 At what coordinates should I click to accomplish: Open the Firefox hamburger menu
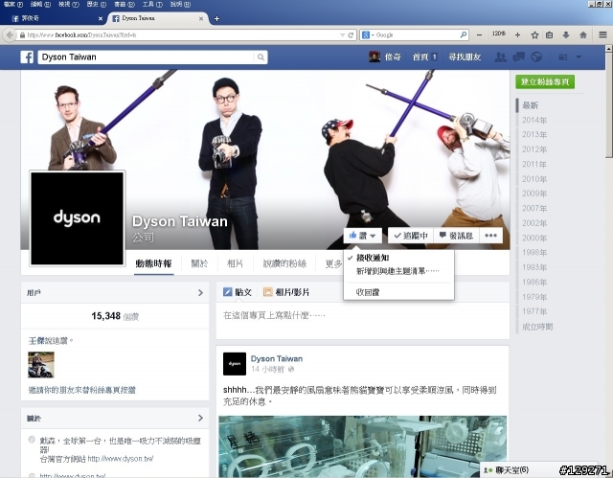[x=602, y=35]
